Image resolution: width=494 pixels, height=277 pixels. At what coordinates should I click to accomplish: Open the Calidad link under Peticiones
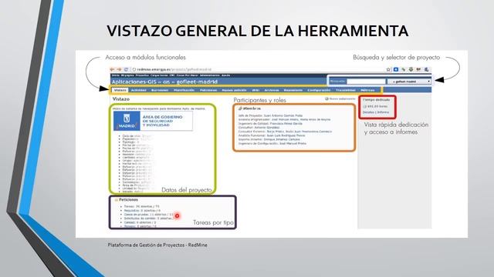[130, 222]
